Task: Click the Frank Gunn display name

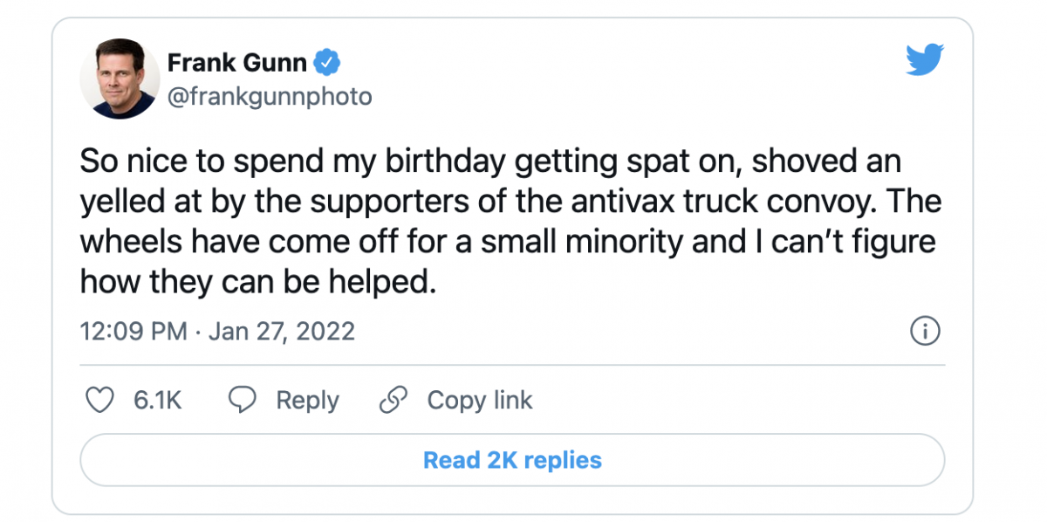Action: point(236,63)
